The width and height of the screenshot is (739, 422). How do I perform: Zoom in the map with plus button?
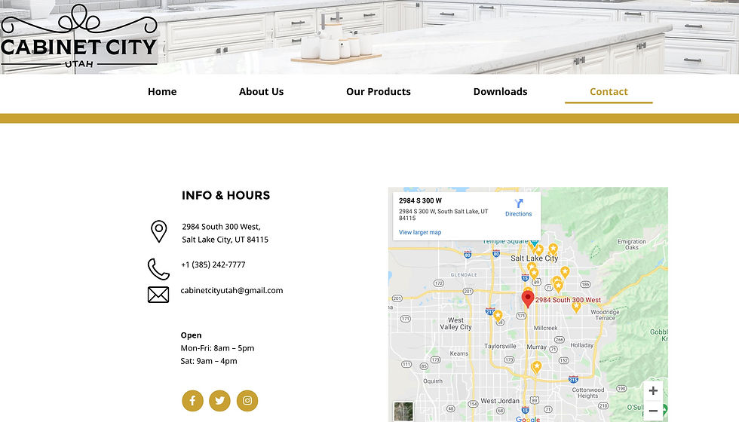point(653,390)
